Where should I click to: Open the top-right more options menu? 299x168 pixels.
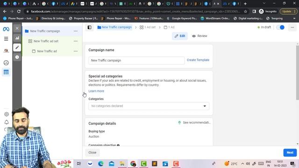pos(292,28)
